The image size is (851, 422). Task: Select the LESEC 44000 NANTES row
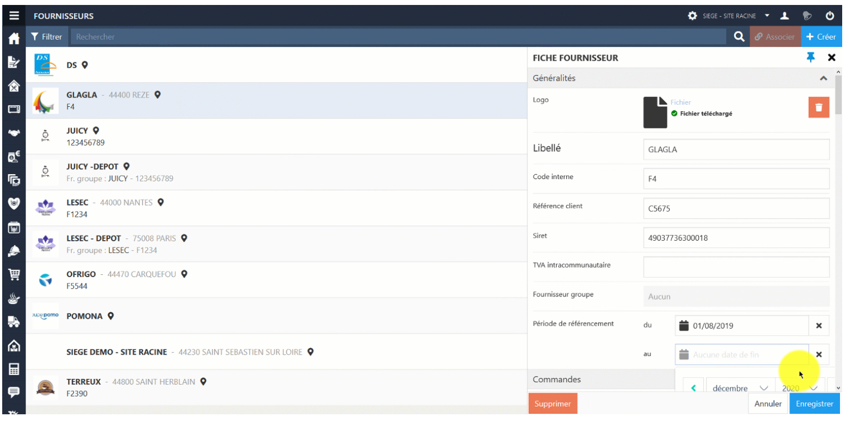pyautogui.click(x=277, y=208)
